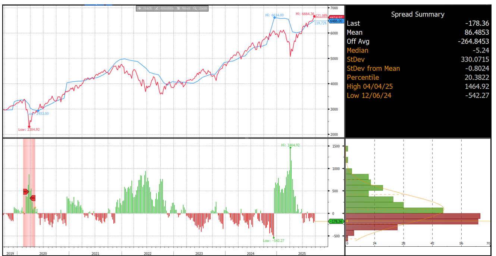Click the right REC end flag
496x256 pixels.
(33, 198)
